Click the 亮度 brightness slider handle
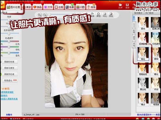Image resolution: width=161 pixels, height=120 pixels. point(9,20)
